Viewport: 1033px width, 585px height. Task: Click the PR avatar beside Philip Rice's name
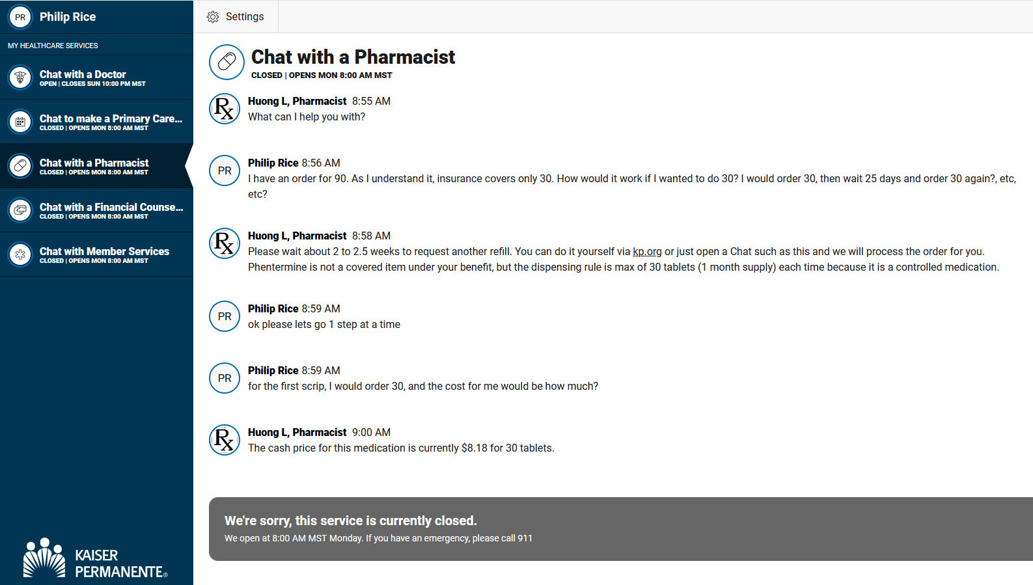(x=20, y=17)
